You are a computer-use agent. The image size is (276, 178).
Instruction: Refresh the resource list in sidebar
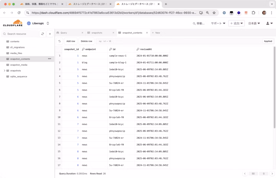pos(43,34)
